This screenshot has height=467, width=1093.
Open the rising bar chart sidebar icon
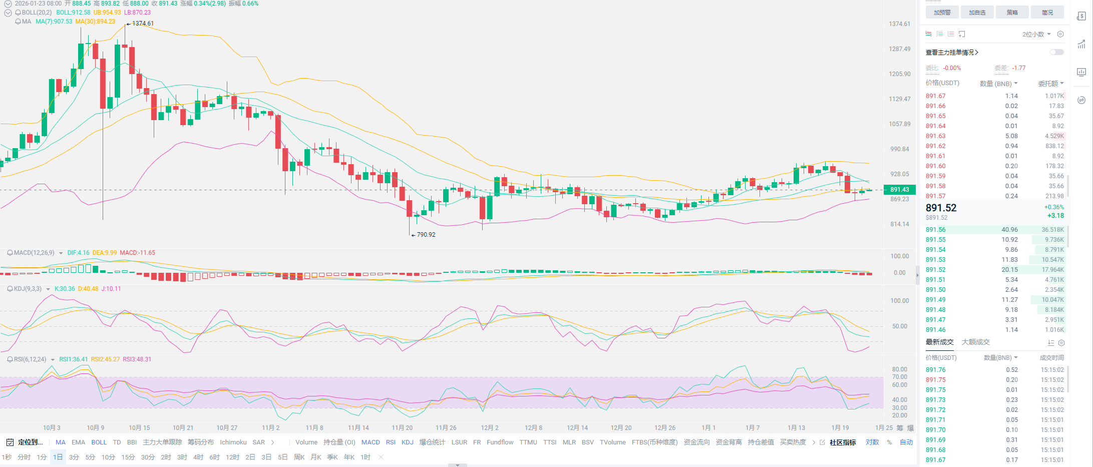click(1081, 45)
